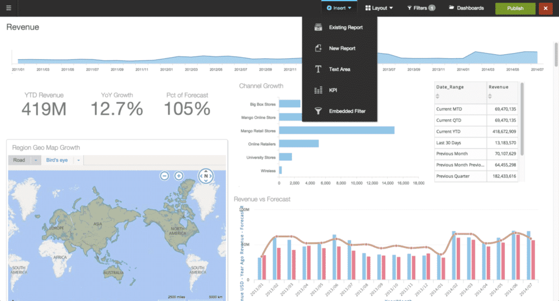The image size is (559, 301).
Task: Open the Filters panel
Action: coord(420,8)
